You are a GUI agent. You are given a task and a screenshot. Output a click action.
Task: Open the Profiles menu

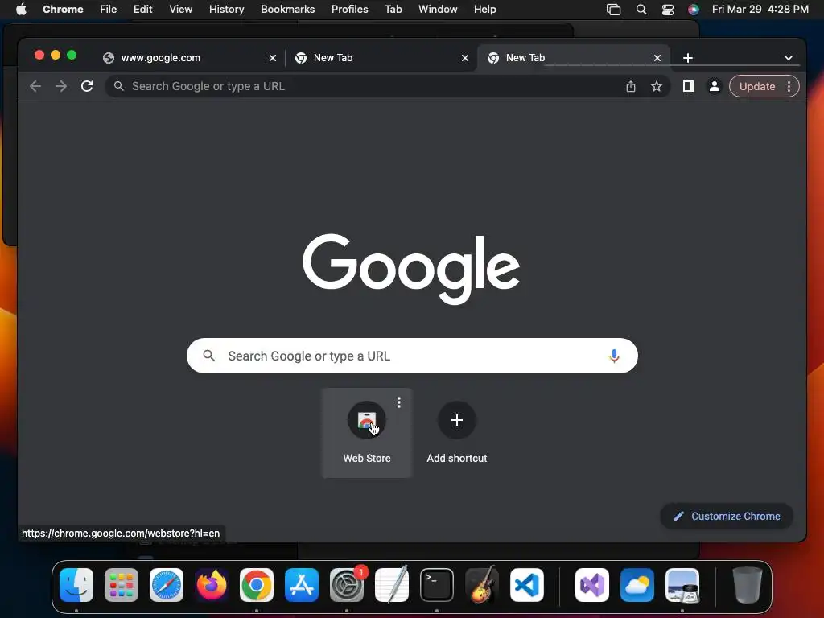[349, 10]
